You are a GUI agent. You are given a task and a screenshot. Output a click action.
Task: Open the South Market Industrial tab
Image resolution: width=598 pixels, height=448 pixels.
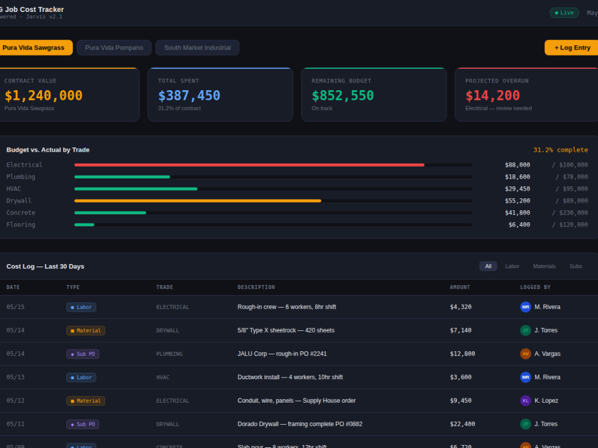click(197, 48)
